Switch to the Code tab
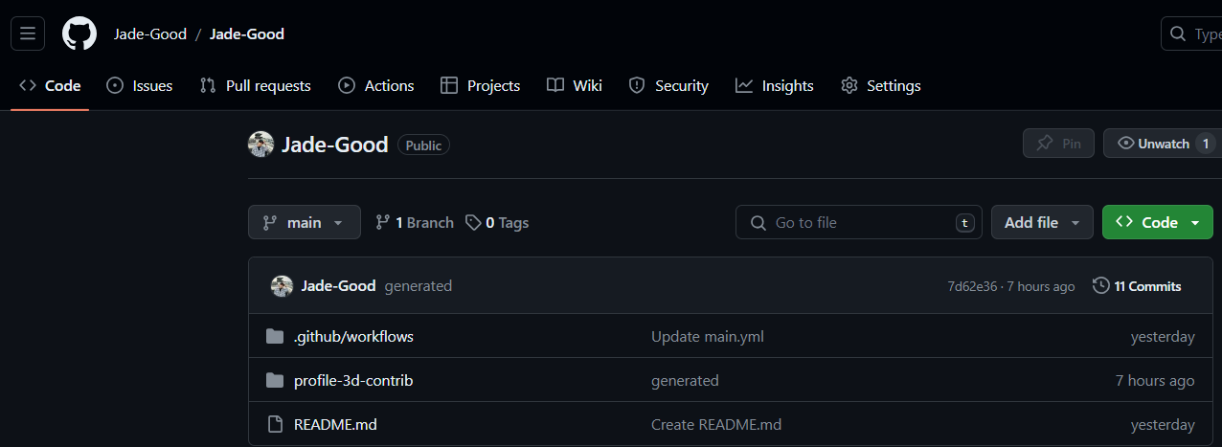1222x447 pixels. 50,86
